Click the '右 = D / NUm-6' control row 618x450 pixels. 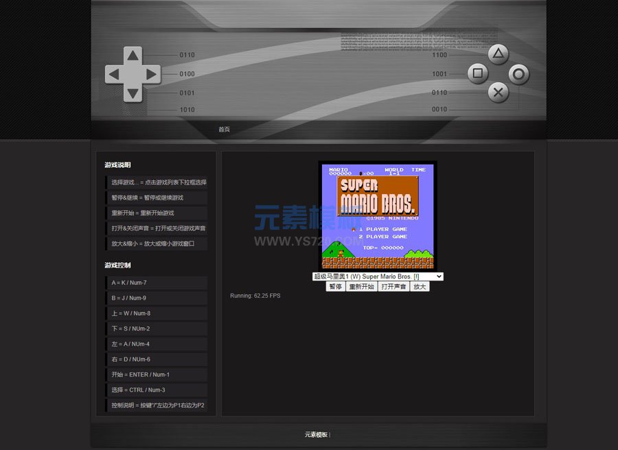(x=157, y=359)
